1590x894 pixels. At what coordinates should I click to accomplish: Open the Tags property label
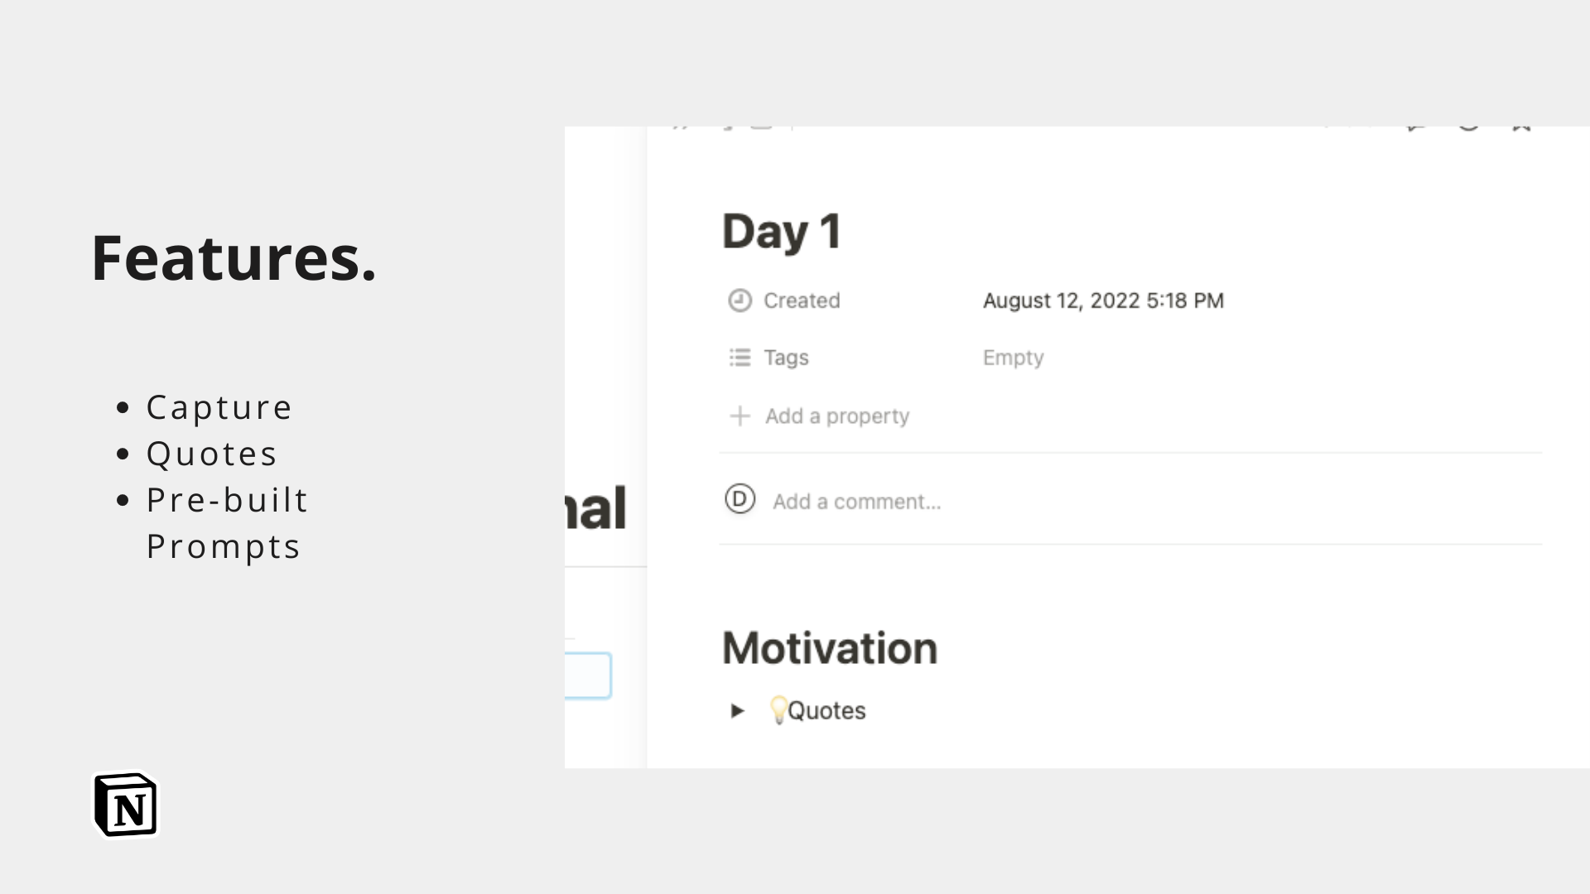click(x=786, y=358)
